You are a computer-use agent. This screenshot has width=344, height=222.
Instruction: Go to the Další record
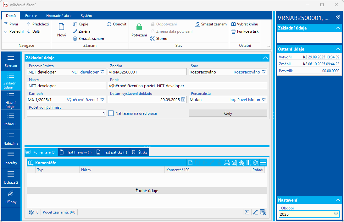click(34, 31)
